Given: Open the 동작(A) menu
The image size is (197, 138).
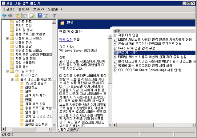Looking at the screenshot, I should [x=24, y=9].
